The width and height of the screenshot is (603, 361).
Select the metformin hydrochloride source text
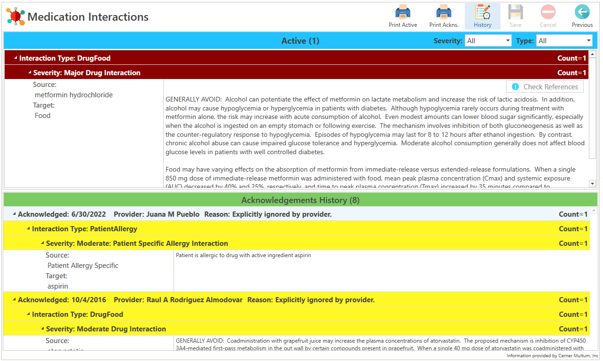coord(74,95)
